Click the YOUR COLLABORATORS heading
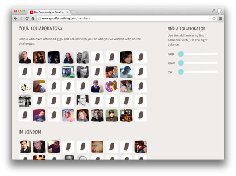The height and width of the screenshot is (176, 236). point(40,28)
